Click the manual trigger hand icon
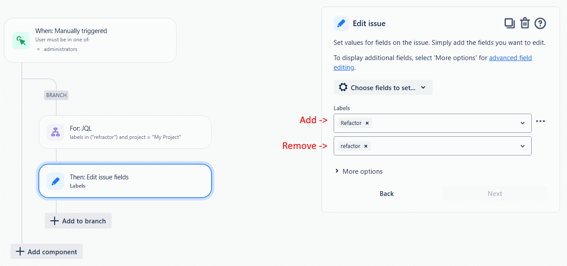The image size is (567, 266). pyautogui.click(x=20, y=40)
